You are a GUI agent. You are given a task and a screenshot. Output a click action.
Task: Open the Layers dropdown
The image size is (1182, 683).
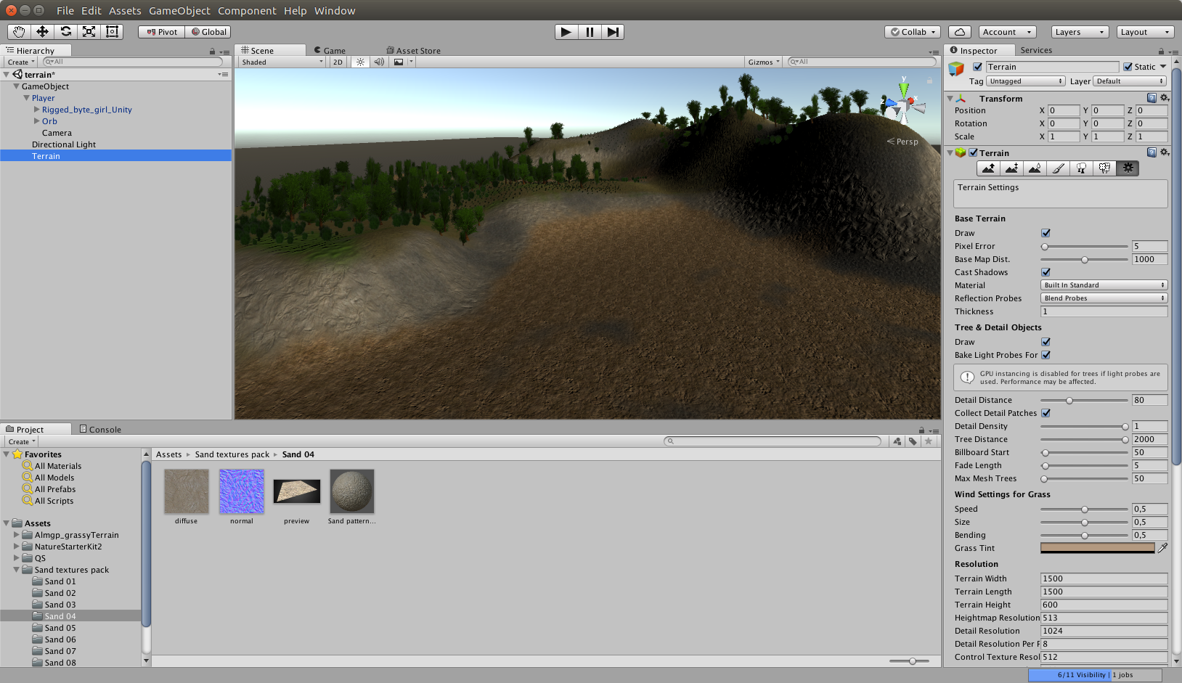[x=1080, y=32]
